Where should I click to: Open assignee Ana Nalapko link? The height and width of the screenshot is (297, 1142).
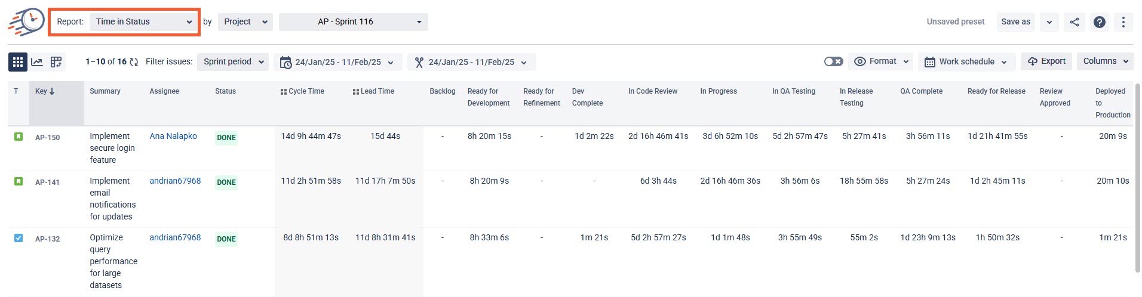[173, 136]
